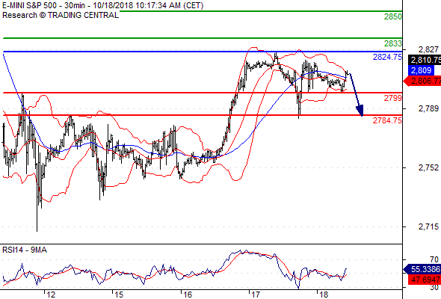The width and height of the screenshot is (441, 299).
Task: Select the blue 2,809 price tag
Action: pos(421,70)
